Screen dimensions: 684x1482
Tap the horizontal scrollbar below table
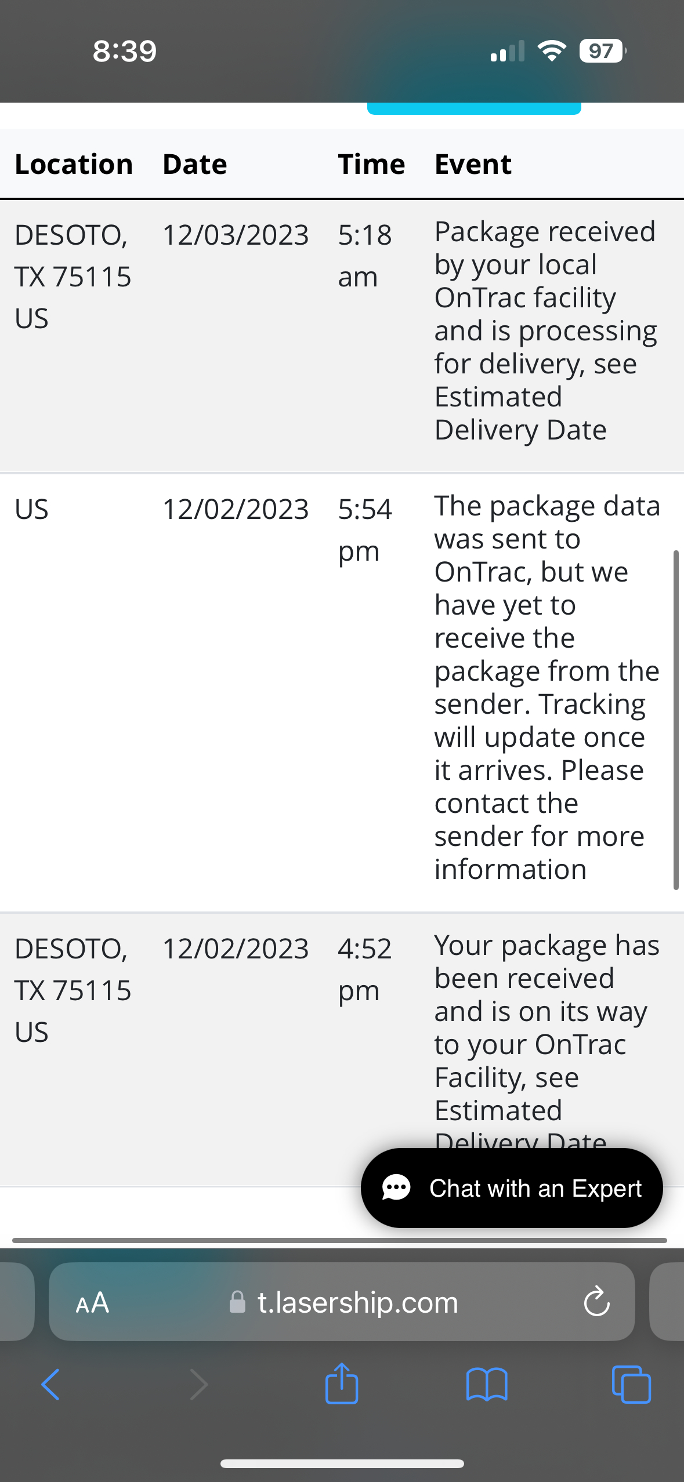pyautogui.click(x=339, y=1240)
